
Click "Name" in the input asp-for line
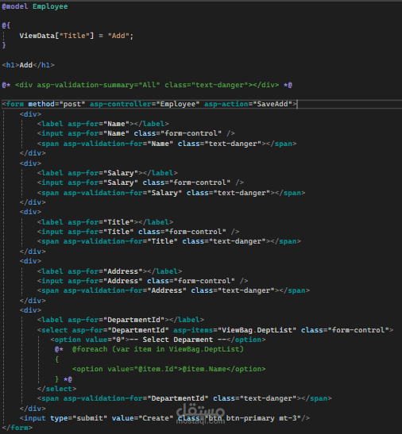point(116,133)
